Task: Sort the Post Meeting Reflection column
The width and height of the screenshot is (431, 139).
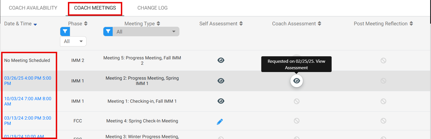Action: pyautogui.click(x=411, y=24)
